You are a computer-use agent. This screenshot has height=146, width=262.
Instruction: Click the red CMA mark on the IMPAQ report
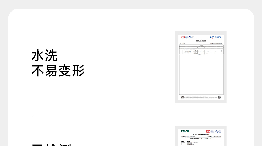[208, 131]
